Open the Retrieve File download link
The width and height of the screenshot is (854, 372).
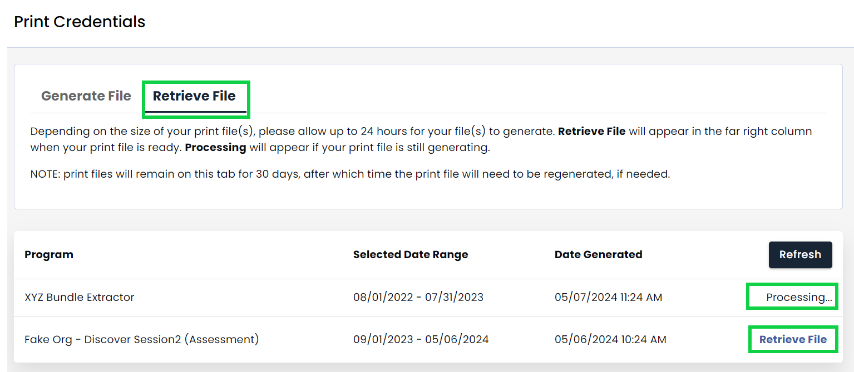[x=792, y=339]
